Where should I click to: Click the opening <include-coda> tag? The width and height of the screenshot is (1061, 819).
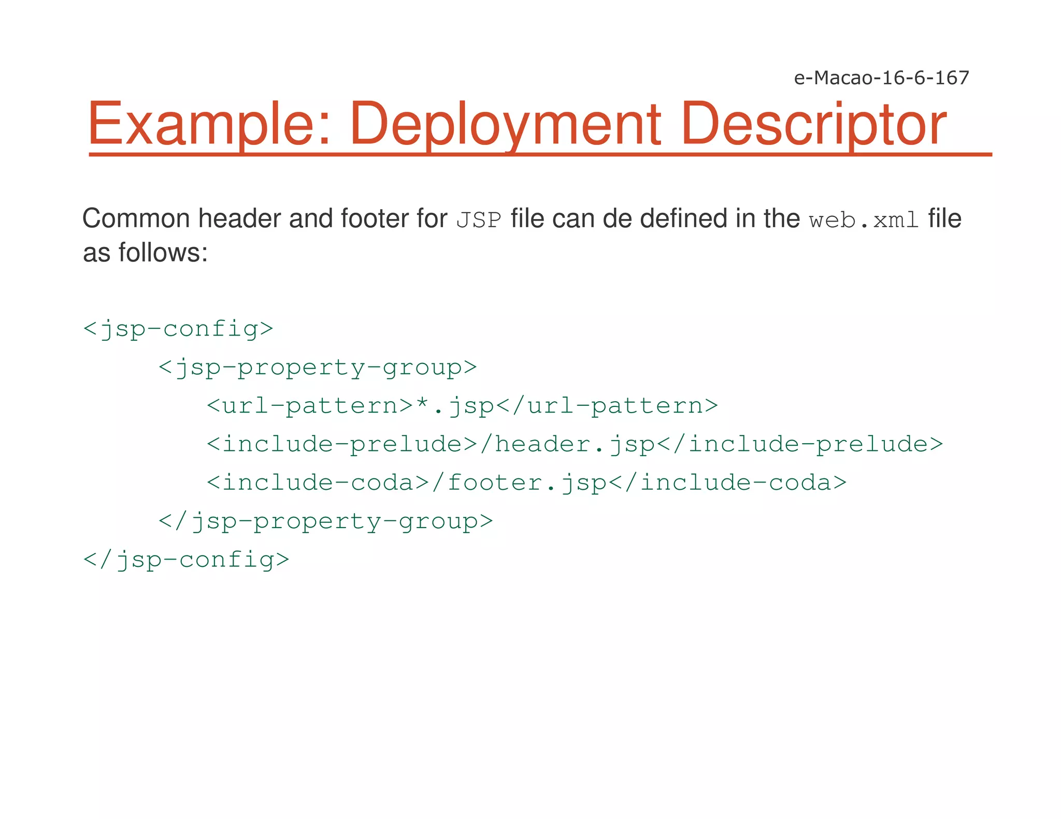(x=318, y=482)
